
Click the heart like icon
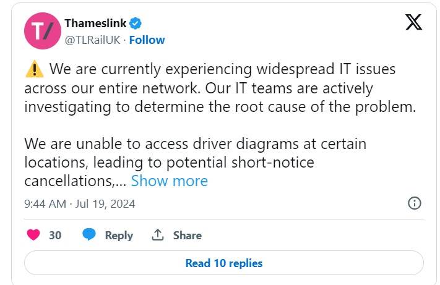point(33,235)
